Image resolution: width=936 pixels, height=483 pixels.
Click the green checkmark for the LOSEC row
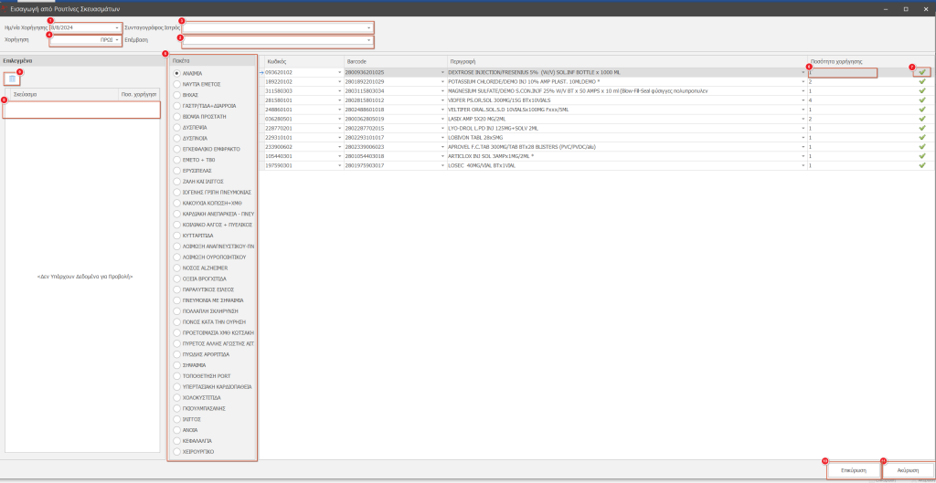coord(922,165)
